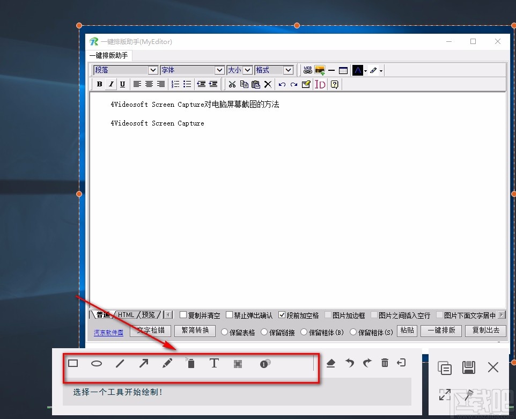Undo last drawing in capture toolbar

350,363
